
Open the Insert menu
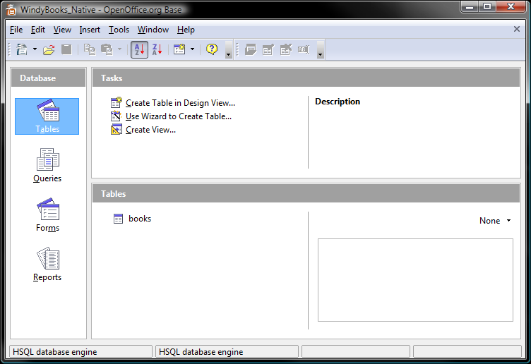pyautogui.click(x=90, y=30)
